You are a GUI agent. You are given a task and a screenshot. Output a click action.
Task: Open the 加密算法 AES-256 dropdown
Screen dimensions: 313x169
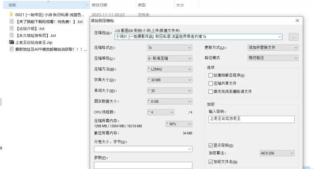277,153
